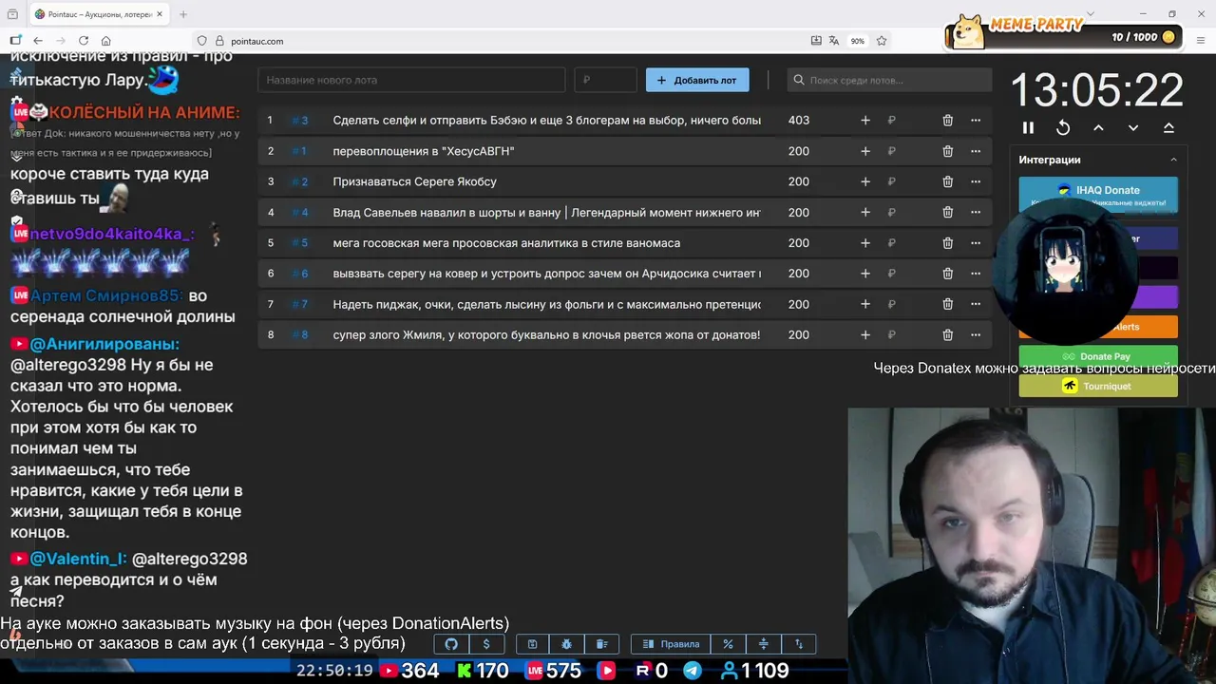Add amount to Влад Савельев lot
Viewport: 1216px width, 684px height.
pyautogui.click(x=865, y=213)
